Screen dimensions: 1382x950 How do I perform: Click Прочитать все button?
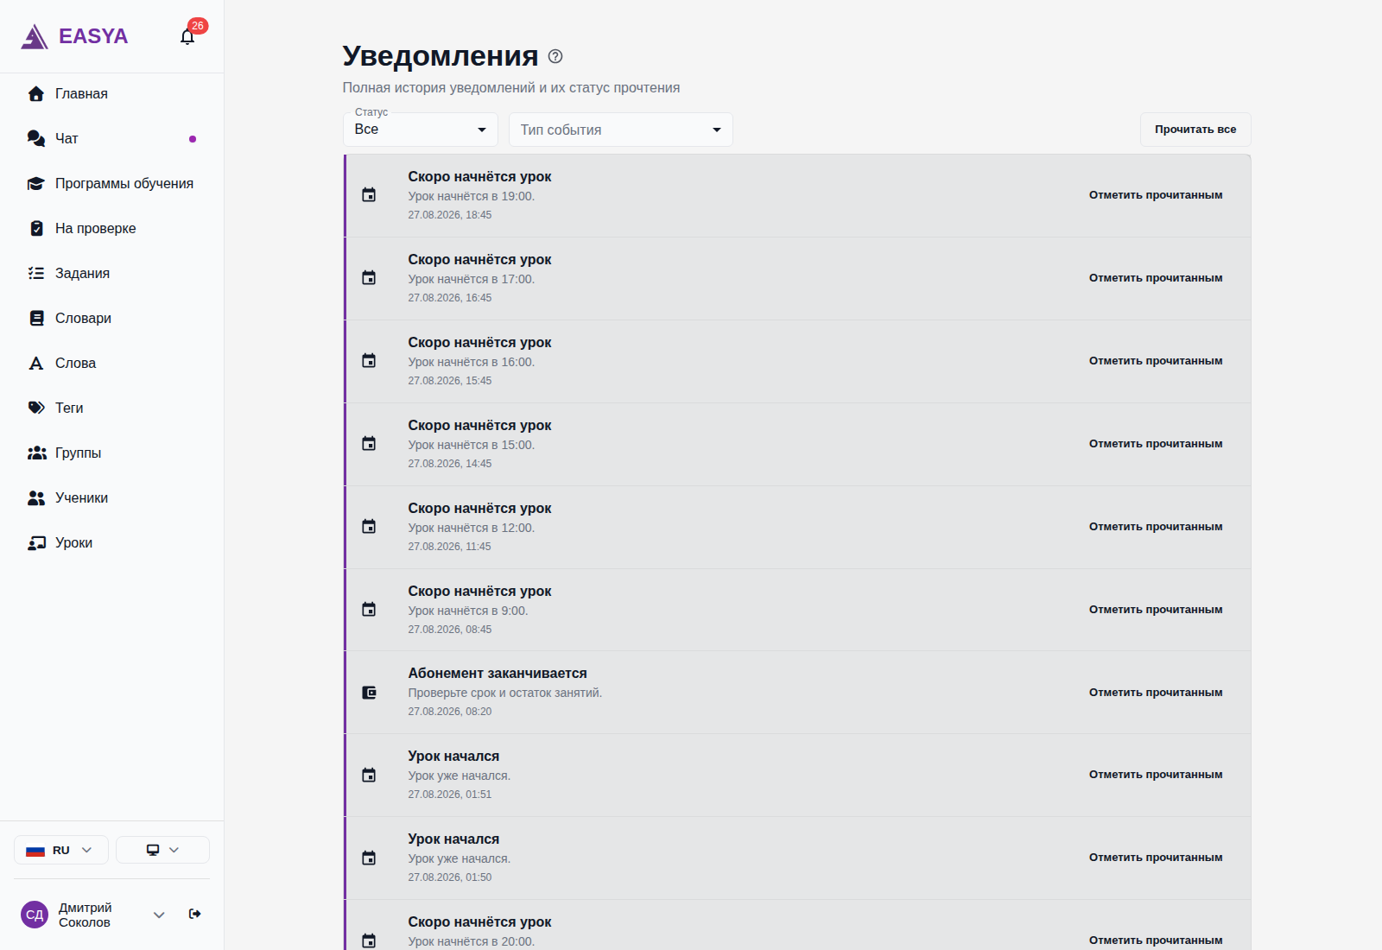[x=1195, y=130]
